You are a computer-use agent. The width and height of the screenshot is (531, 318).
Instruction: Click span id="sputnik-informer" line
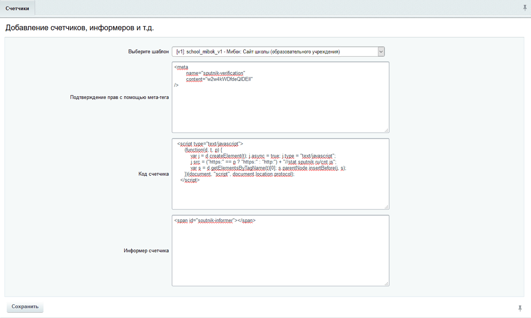(215, 220)
